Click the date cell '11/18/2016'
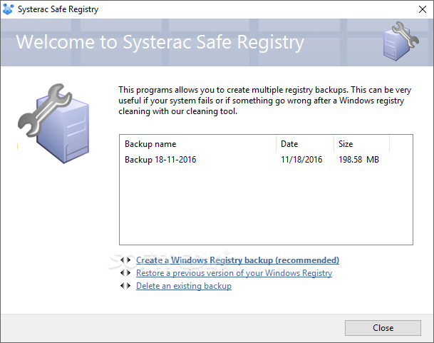Image resolution: width=434 pixels, height=343 pixels. click(x=301, y=160)
